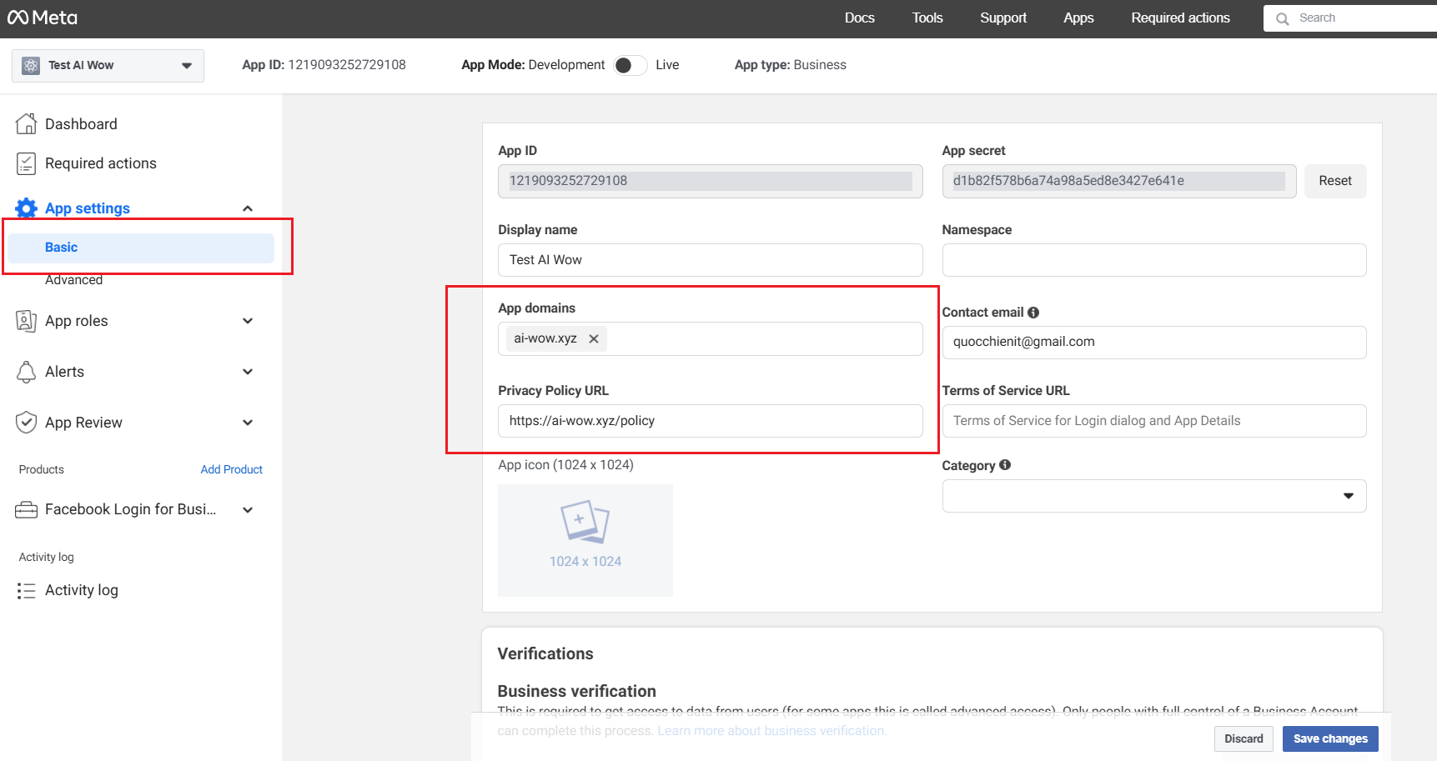Collapse the App settings section chevron
This screenshot has height=761, width=1437.
[x=248, y=208]
